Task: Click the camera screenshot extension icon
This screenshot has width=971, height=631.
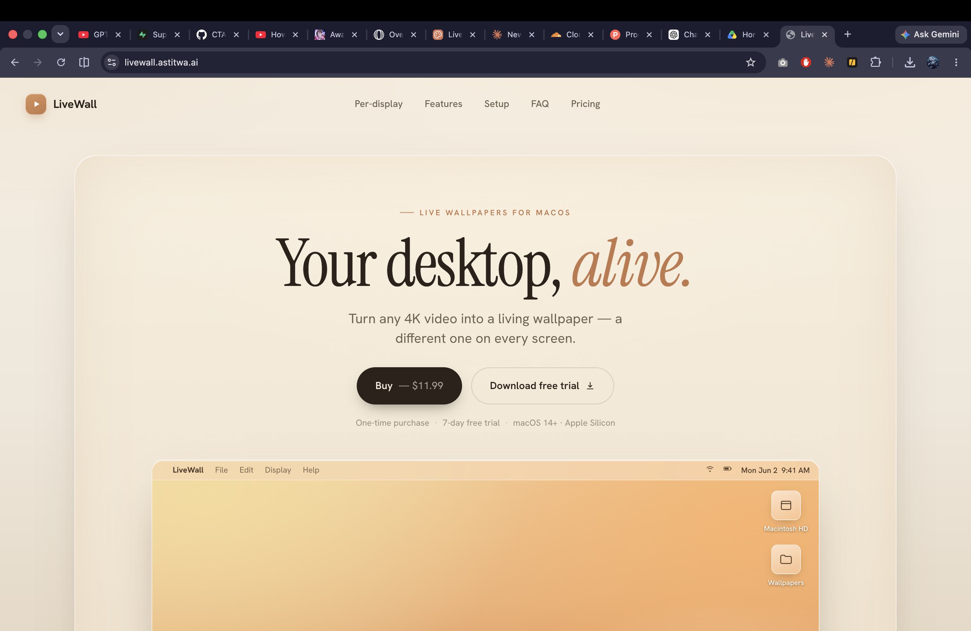Action: pyautogui.click(x=783, y=62)
